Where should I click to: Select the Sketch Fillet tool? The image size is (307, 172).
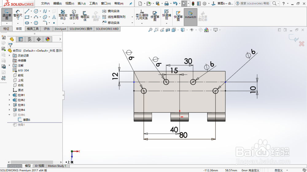pos(45,23)
